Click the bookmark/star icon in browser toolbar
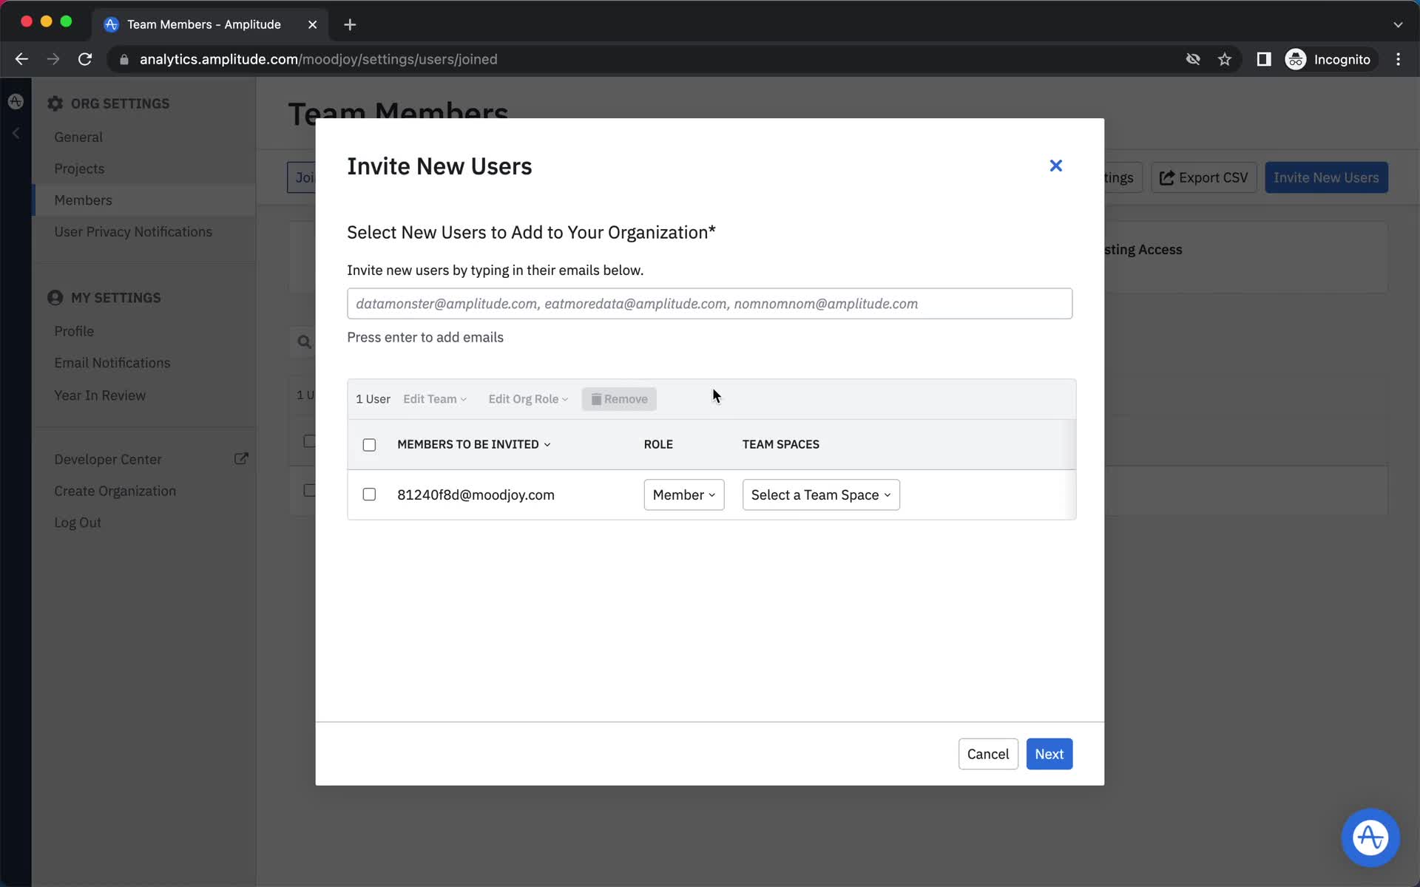 (1225, 59)
